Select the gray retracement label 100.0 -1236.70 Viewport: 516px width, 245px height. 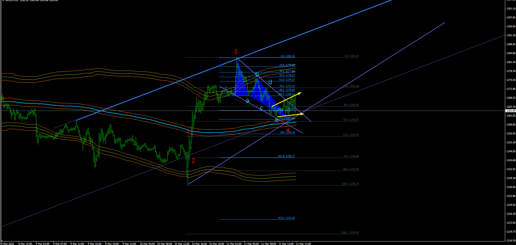[350, 184]
